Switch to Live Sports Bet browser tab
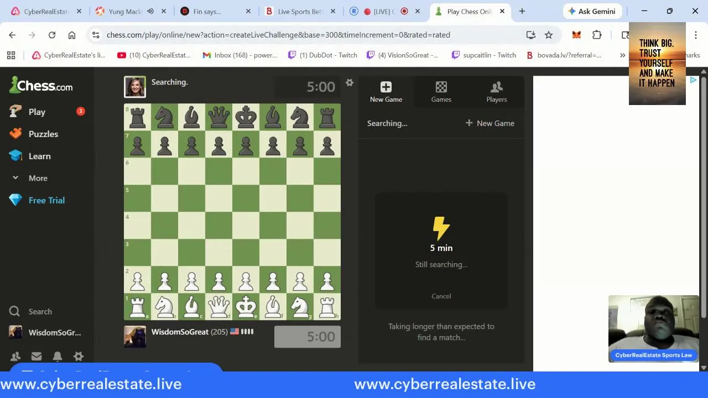The width and height of the screenshot is (708, 398). tap(300, 11)
